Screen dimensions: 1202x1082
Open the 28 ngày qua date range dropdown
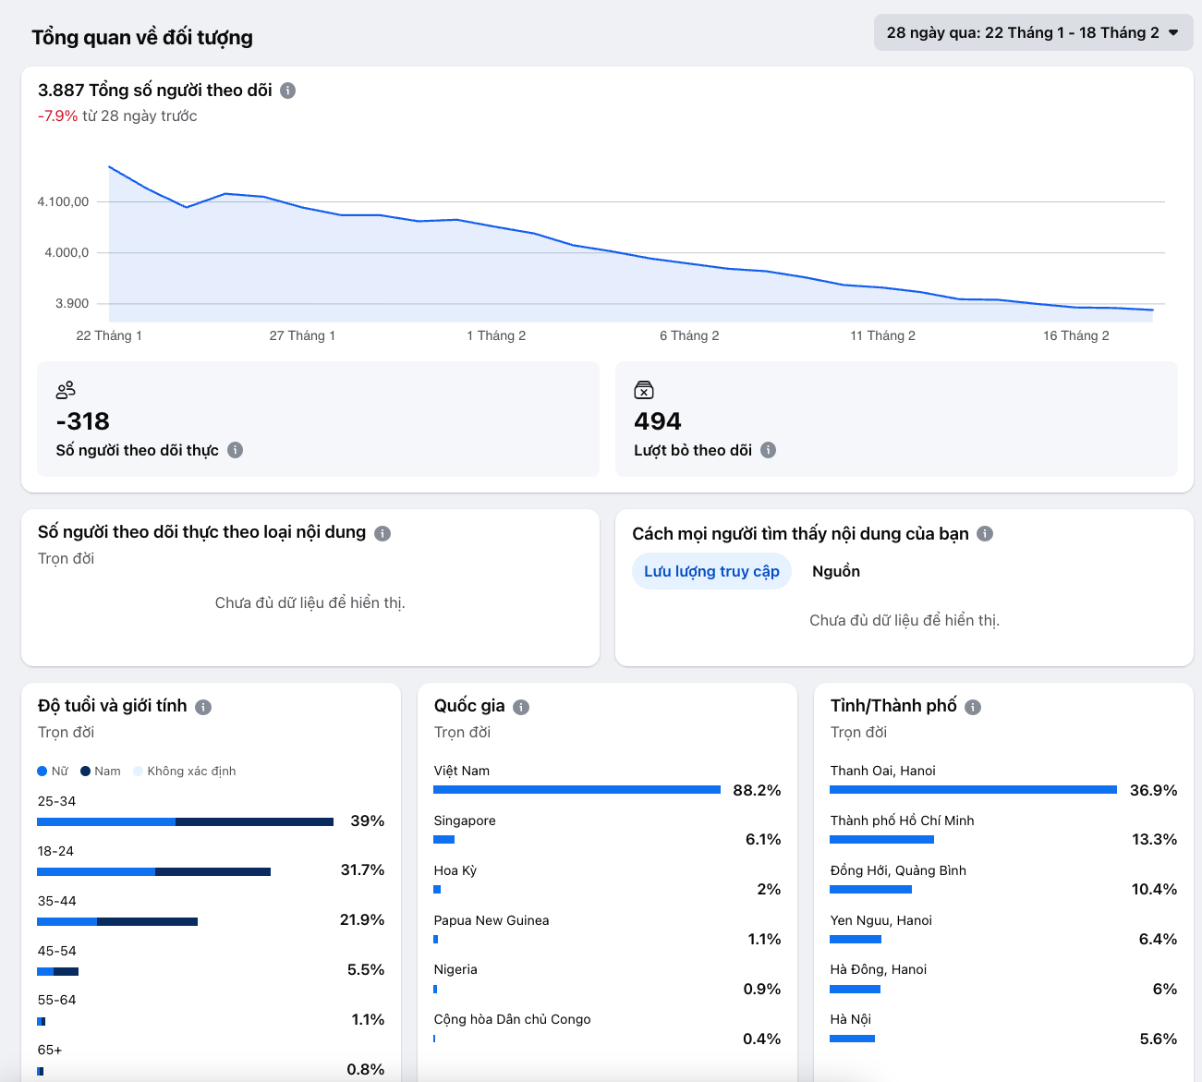(1033, 33)
